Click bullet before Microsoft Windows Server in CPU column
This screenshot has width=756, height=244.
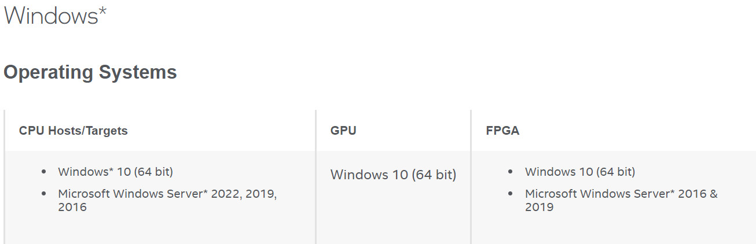coord(44,194)
